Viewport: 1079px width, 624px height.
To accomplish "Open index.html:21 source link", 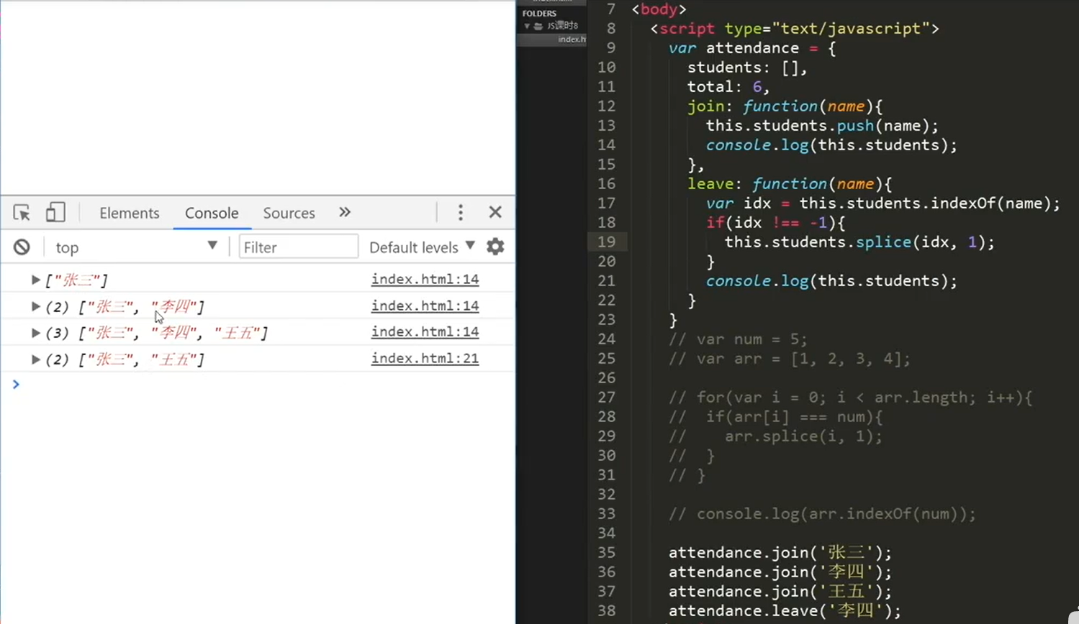I will (425, 358).
